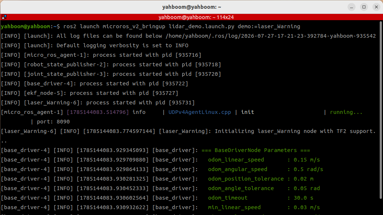Click the "min_linear_speed" parameter name
This screenshot has height=215, width=383.
click(x=234, y=208)
